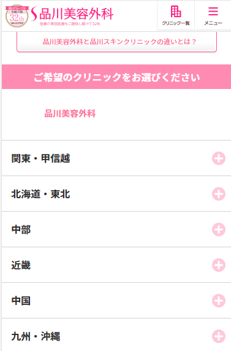Image resolution: width=231 pixels, height=351 pixels.
Task: Click the ご希望のクリニックをお選びください banner
Action: [x=116, y=77]
